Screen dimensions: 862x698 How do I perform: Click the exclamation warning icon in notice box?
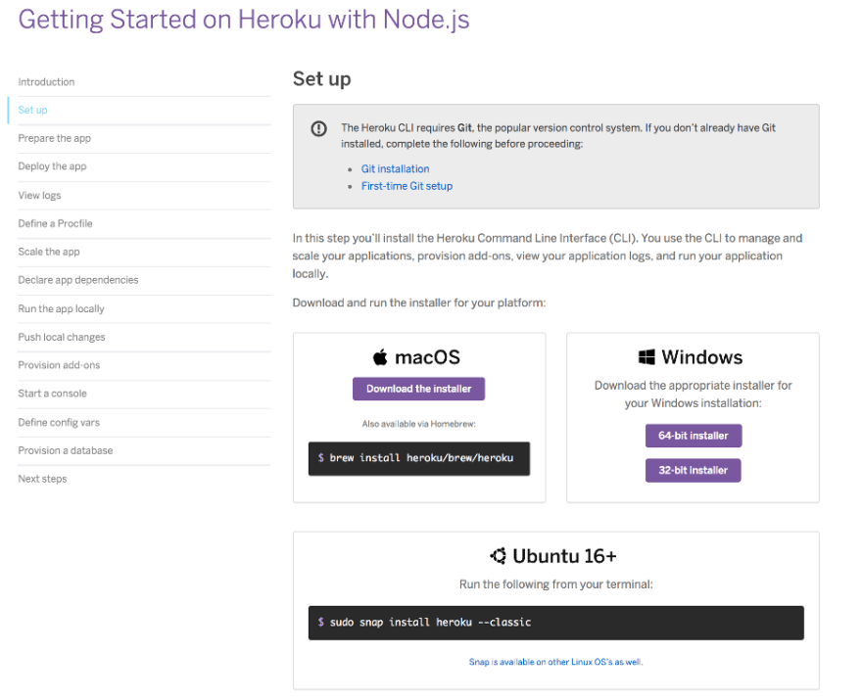click(319, 128)
